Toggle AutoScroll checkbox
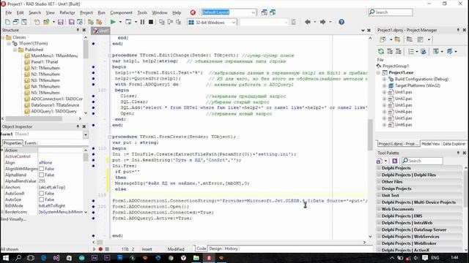469x263 pixels. 42,194
